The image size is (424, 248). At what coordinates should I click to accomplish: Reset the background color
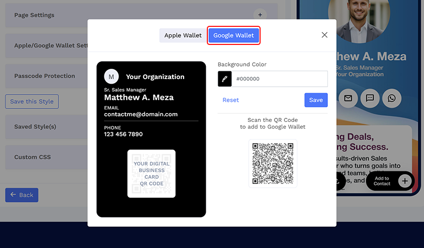pos(231,100)
